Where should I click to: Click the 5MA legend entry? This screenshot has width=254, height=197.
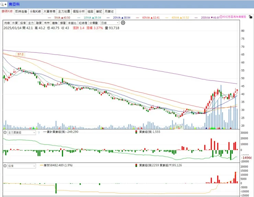click(59, 18)
